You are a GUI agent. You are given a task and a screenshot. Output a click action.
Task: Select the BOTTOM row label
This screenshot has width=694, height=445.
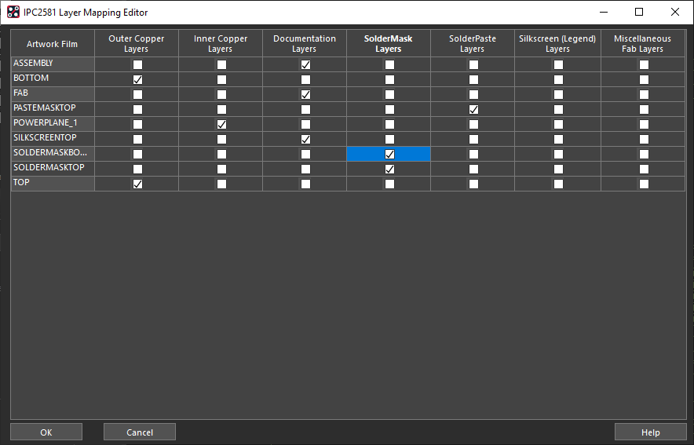click(x=53, y=78)
